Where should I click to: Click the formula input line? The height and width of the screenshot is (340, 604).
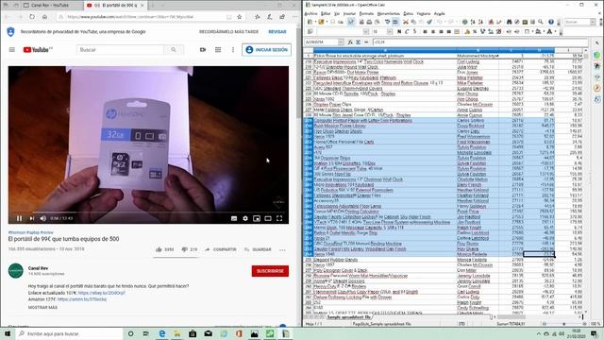tap(479, 42)
